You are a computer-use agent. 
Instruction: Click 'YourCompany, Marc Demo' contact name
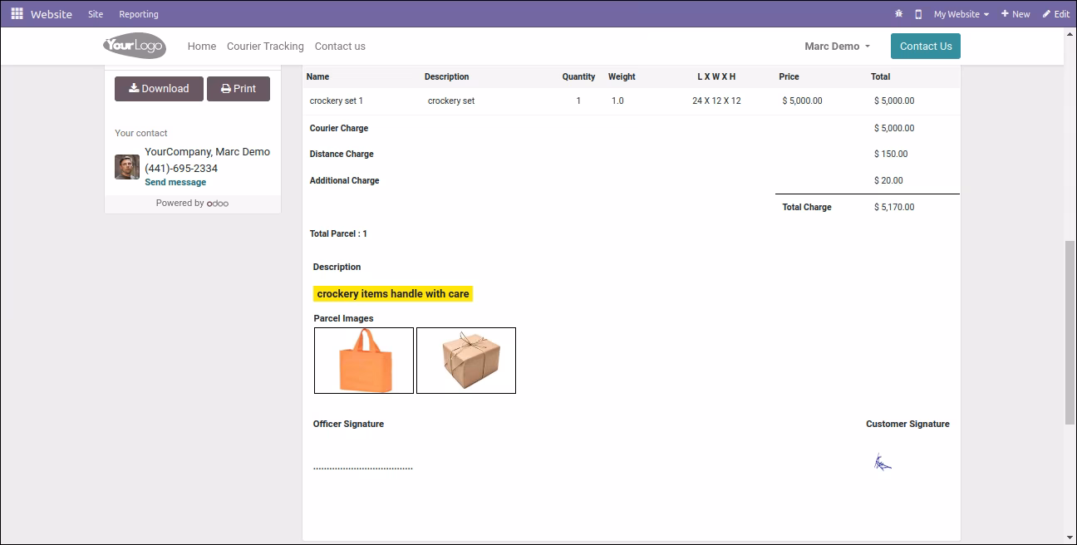coord(207,152)
